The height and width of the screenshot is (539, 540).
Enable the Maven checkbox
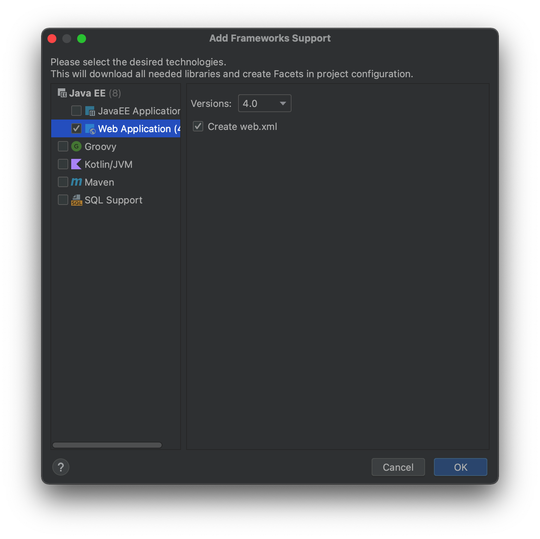coord(63,182)
